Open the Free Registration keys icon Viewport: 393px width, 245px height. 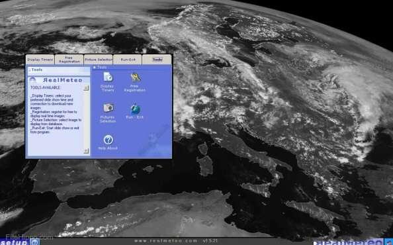(x=136, y=77)
